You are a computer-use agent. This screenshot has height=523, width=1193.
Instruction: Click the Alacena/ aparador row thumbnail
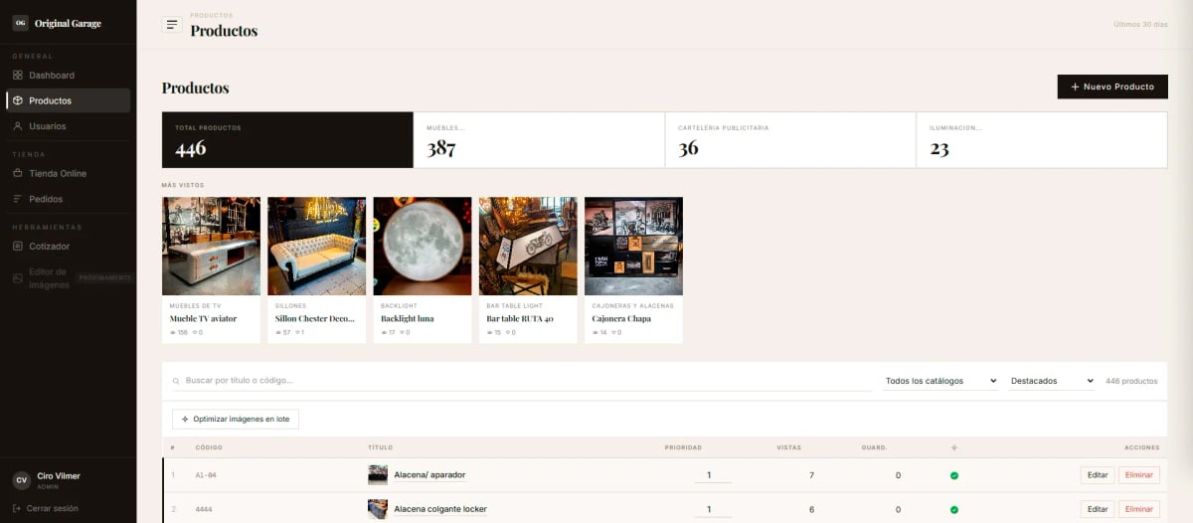pos(378,475)
